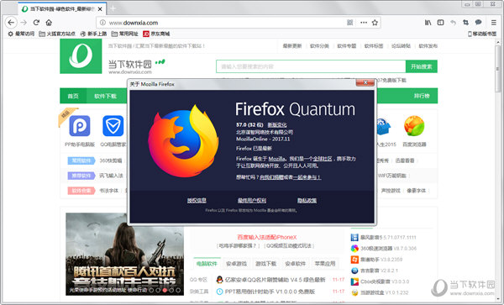Click the chat bubble toolbar icon
This screenshot has height=305, width=504.
click(478, 23)
